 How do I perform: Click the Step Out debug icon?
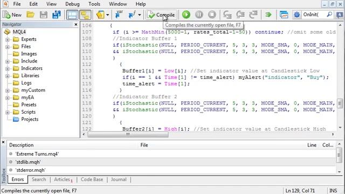pos(253,15)
